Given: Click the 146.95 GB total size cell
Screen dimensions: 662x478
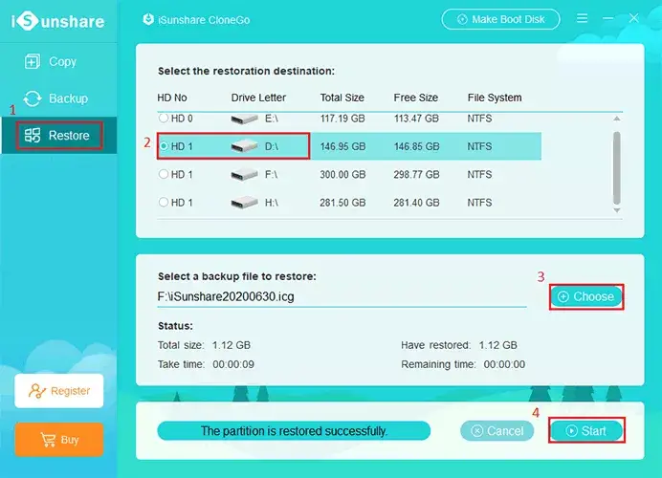Looking at the screenshot, I should click(x=342, y=146).
